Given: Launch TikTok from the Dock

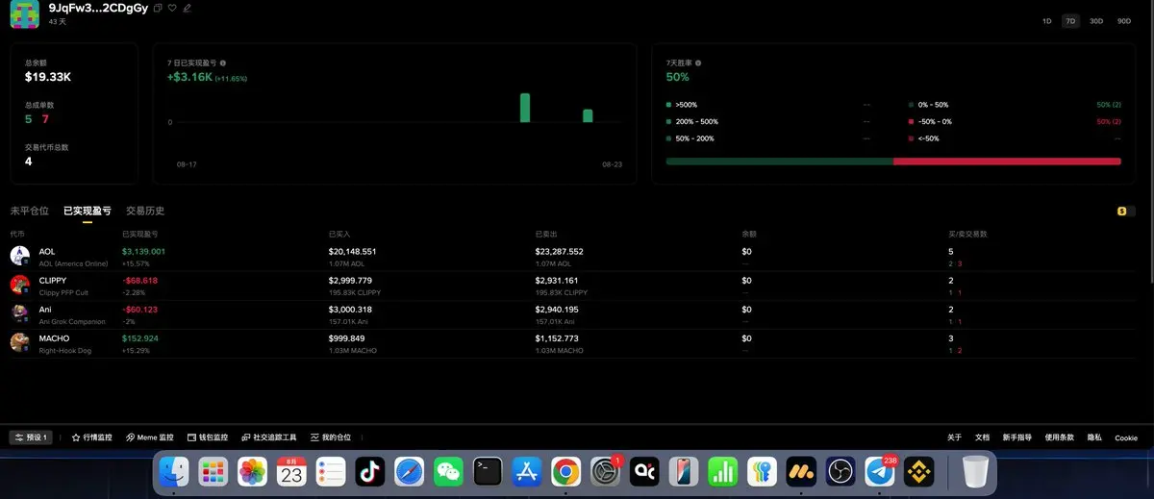Looking at the screenshot, I should [370, 471].
